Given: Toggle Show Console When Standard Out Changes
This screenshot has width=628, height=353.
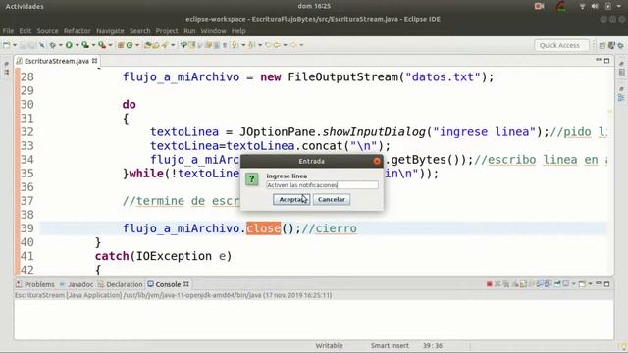Looking at the screenshot, I should tap(540, 284).
